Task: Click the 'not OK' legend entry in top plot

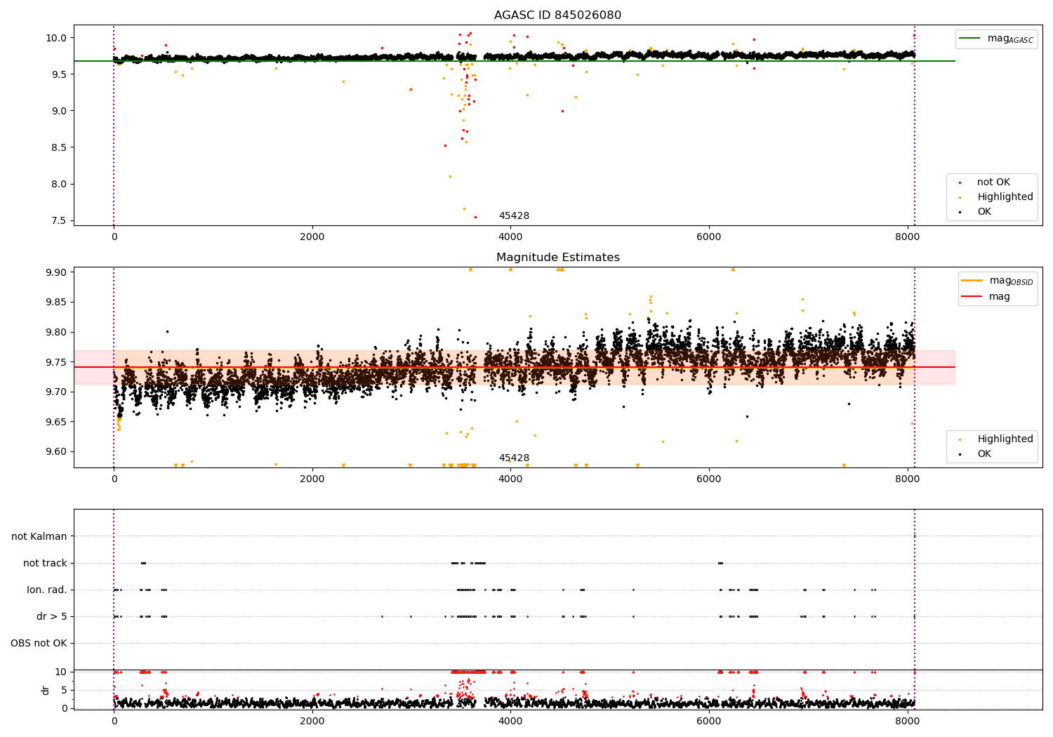Action: point(993,182)
